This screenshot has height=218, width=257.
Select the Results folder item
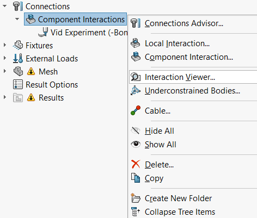click(x=51, y=98)
